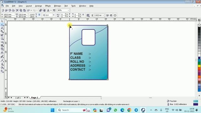Select the Interactive Fill tool

[x=2, y=71]
